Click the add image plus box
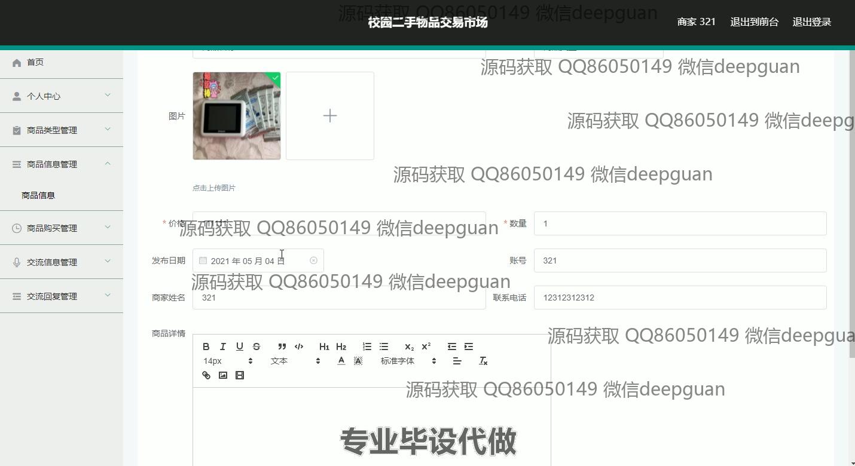Screen dimensions: 855x466 tap(330, 116)
